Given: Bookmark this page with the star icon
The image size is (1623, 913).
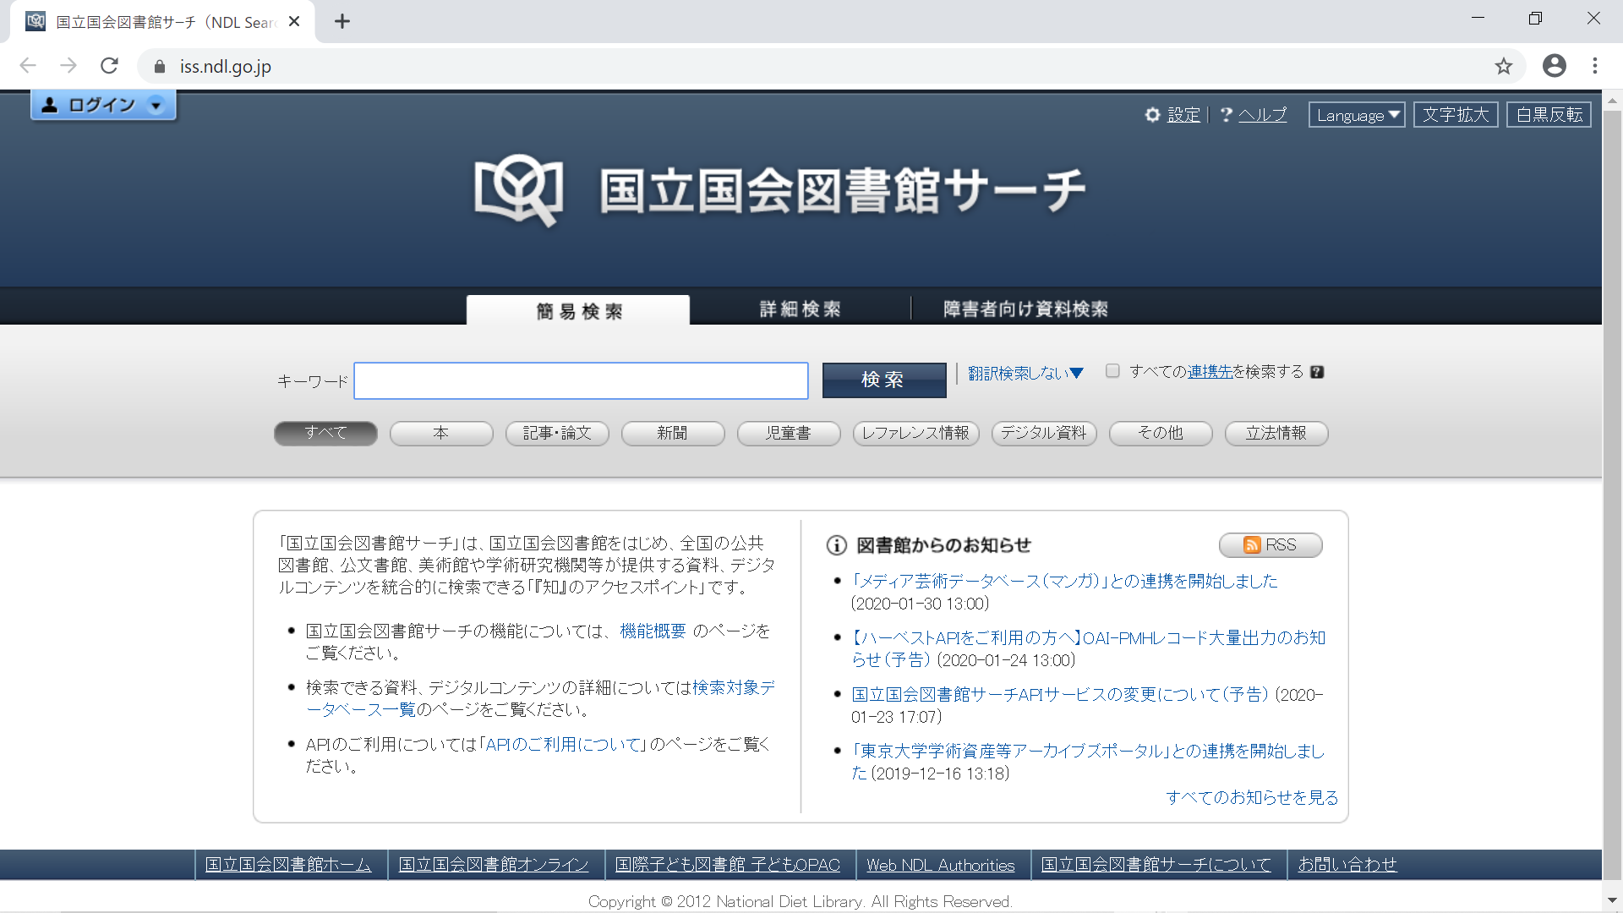Looking at the screenshot, I should [x=1503, y=66].
